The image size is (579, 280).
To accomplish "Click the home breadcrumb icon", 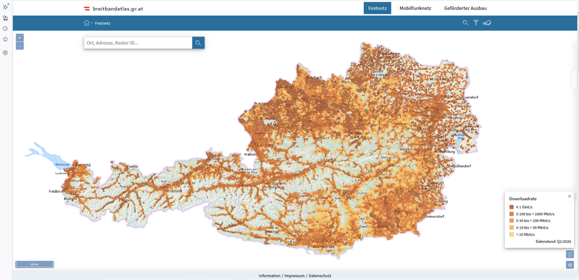I will coord(87,23).
